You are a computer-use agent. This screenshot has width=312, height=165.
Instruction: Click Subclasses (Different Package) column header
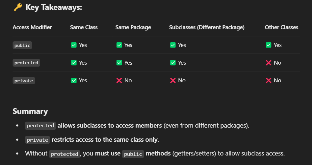pyautogui.click(x=207, y=27)
